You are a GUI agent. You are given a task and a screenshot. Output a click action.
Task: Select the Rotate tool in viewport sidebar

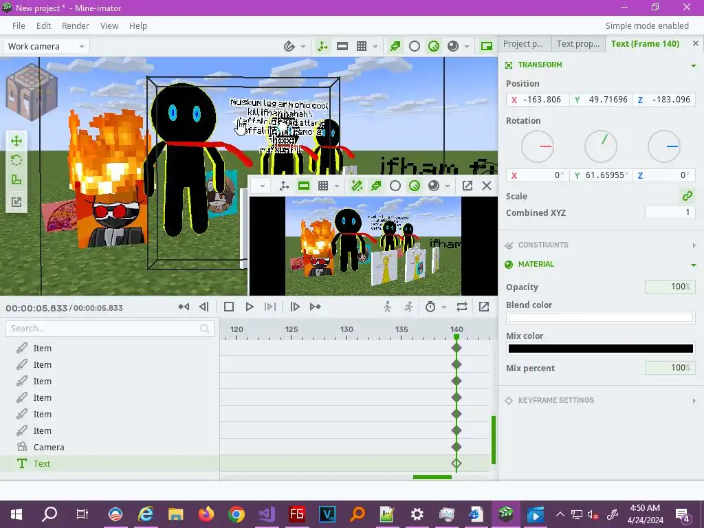(x=16, y=160)
